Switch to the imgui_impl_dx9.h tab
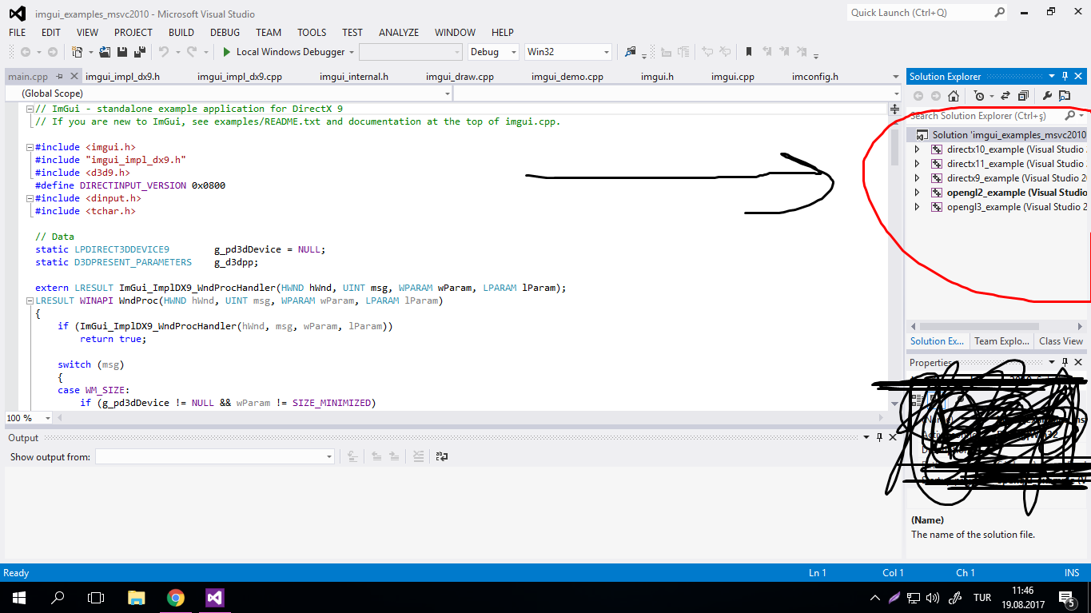 [122, 77]
